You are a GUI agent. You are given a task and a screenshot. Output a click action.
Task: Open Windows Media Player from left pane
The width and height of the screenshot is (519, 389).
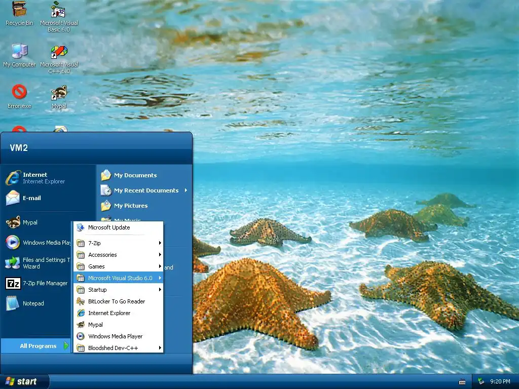[38, 243]
